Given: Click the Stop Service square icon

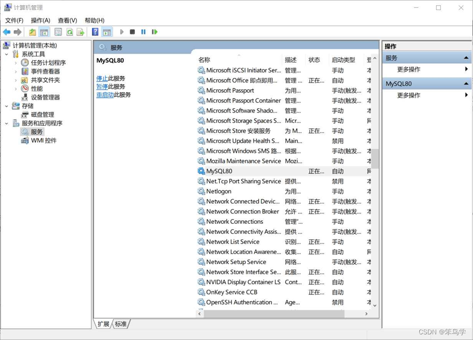Looking at the screenshot, I should (x=132, y=32).
